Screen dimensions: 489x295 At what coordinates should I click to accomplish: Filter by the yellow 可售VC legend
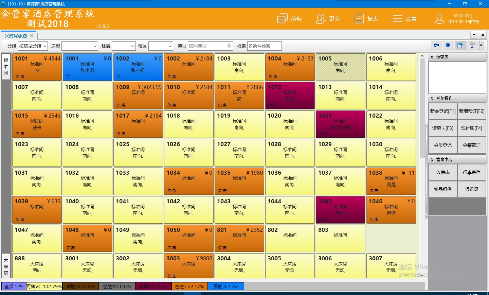(x=44, y=287)
